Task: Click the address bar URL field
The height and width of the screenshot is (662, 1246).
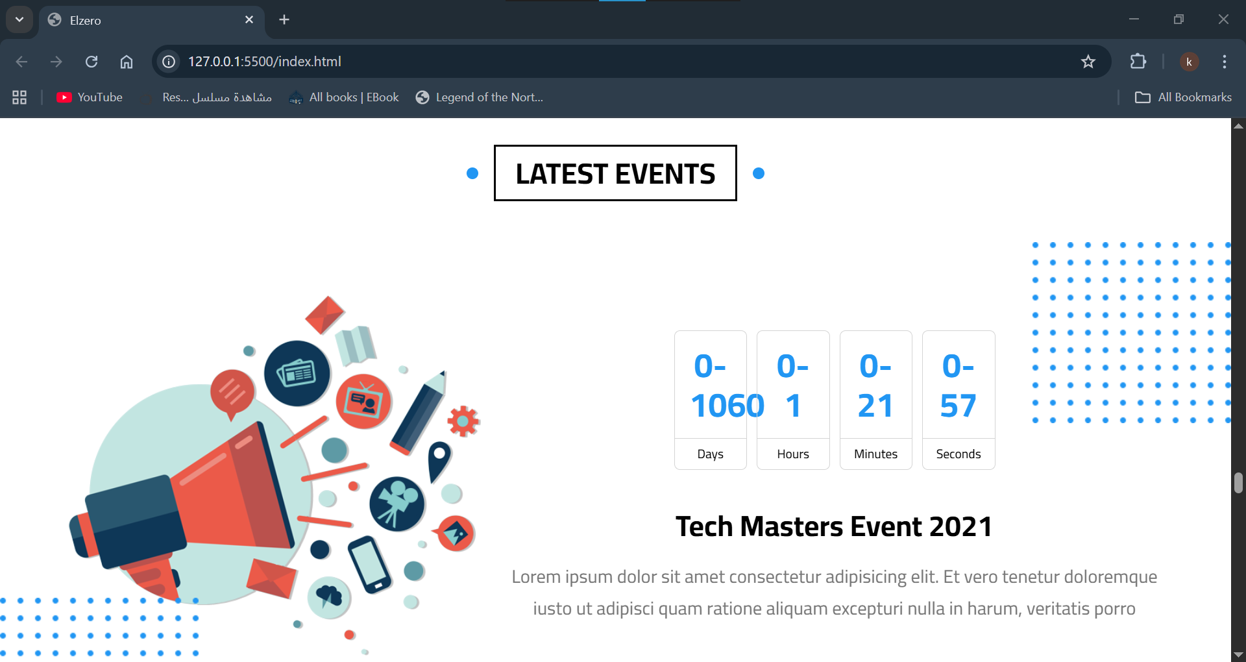Action: [x=584, y=62]
